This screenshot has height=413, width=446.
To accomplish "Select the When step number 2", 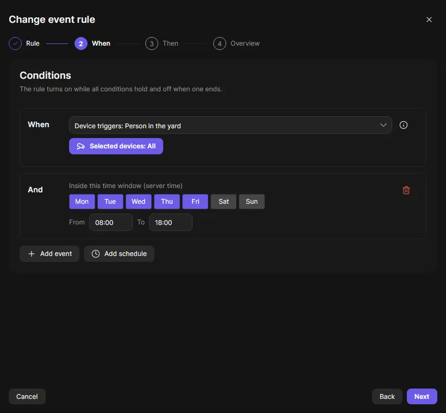I will click(x=81, y=43).
